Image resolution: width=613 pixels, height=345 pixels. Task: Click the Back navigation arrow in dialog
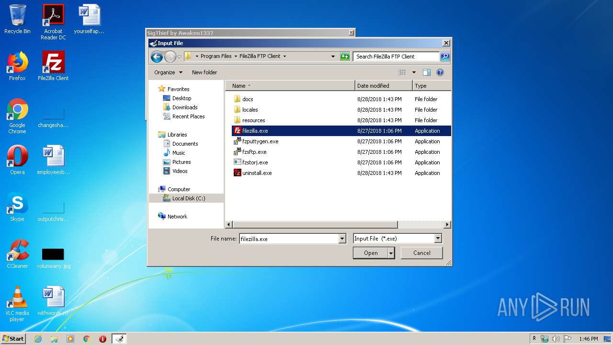pyautogui.click(x=157, y=57)
